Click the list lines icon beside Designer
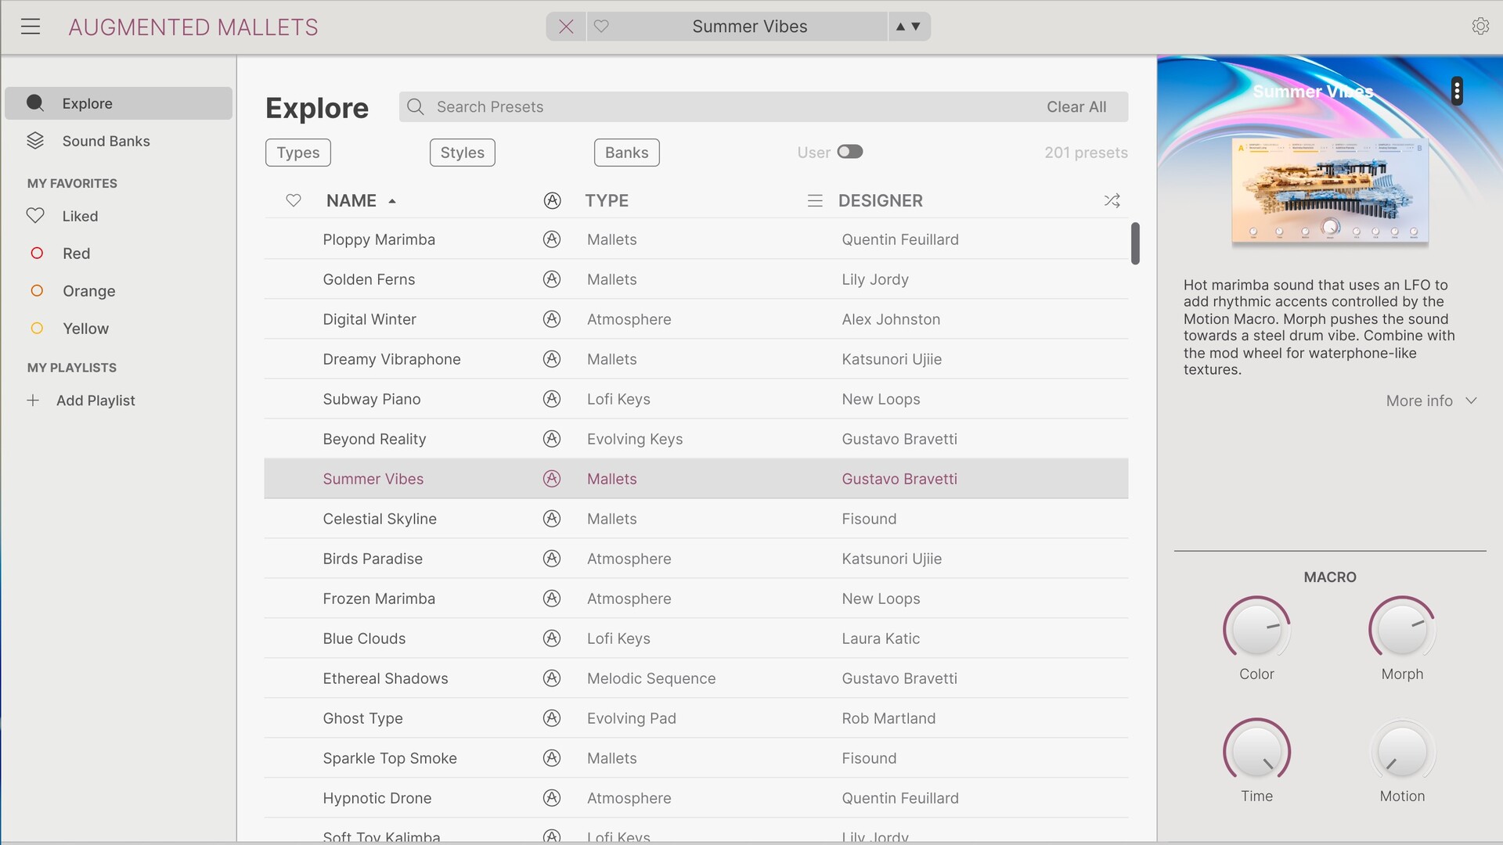 coord(815,201)
